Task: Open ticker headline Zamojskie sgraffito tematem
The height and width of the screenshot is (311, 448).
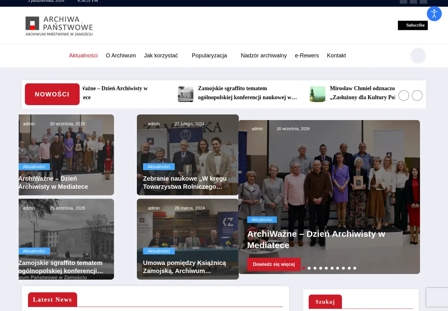Action: pyautogui.click(x=247, y=93)
